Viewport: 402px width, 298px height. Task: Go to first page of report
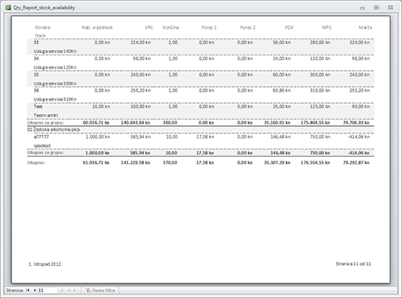[x=28, y=290]
